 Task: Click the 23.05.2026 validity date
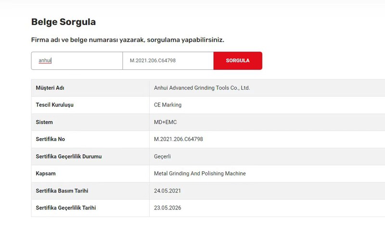click(x=167, y=208)
